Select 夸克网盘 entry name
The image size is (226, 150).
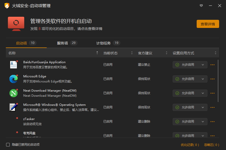pyautogui.click(x=29, y=133)
